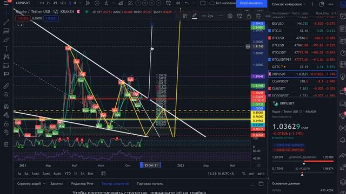
Task: Switch to the Заметки tab
Action: (x=57, y=184)
